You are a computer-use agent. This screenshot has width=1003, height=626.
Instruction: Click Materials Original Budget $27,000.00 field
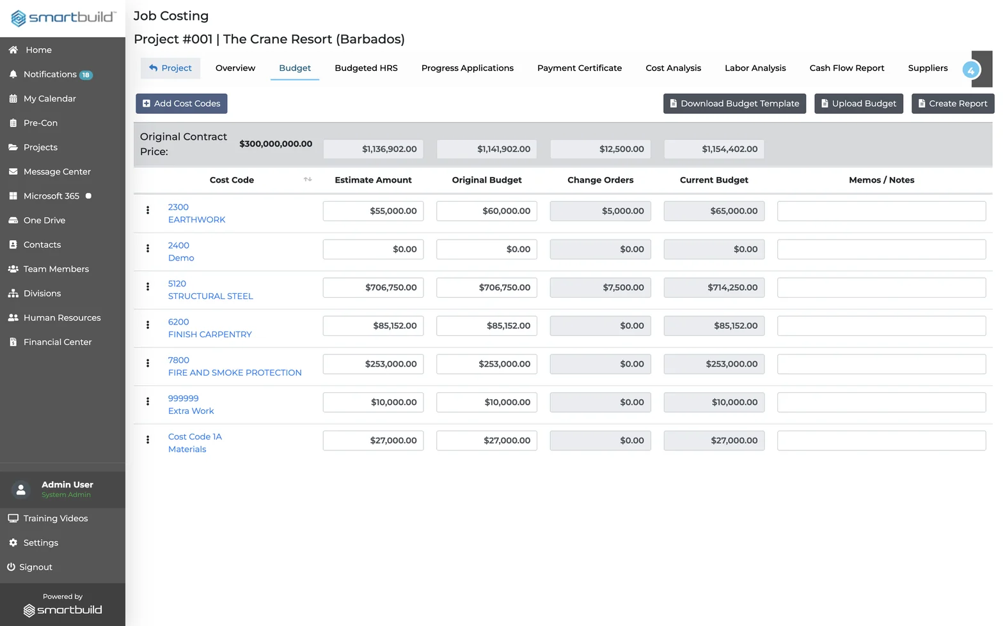(x=487, y=441)
